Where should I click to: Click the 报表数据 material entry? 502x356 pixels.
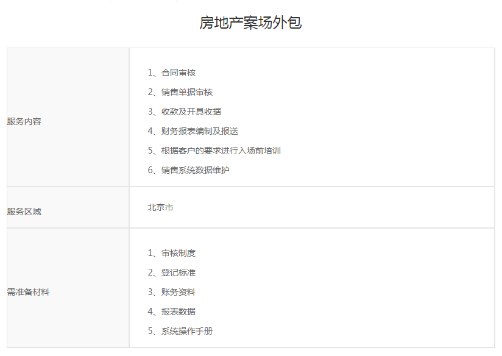click(179, 311)
